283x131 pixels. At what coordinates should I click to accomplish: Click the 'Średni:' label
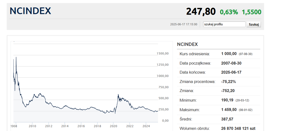(186, 119)
